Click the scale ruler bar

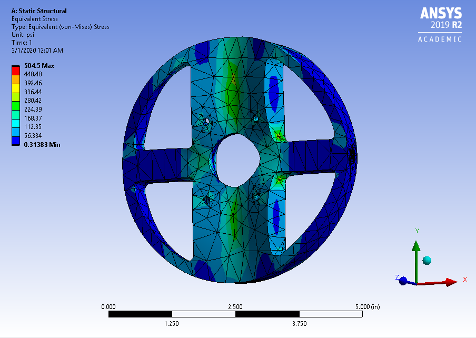235,314
